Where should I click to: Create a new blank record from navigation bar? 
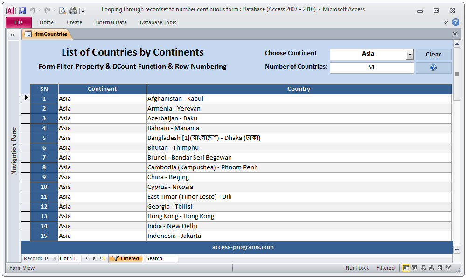[102, 258]
